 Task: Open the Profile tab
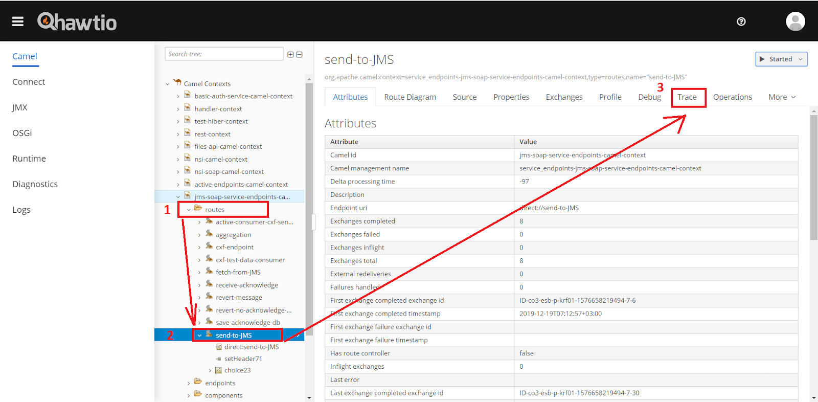pyautogui.click(x=610, y=97)
